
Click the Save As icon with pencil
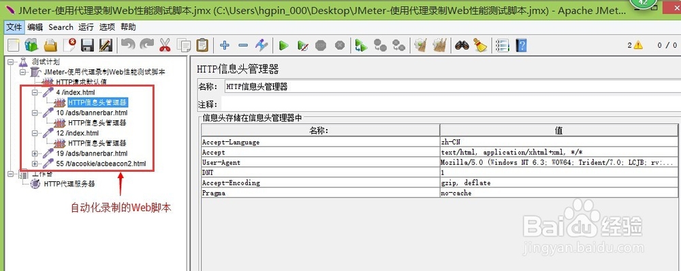coord(106,45)
